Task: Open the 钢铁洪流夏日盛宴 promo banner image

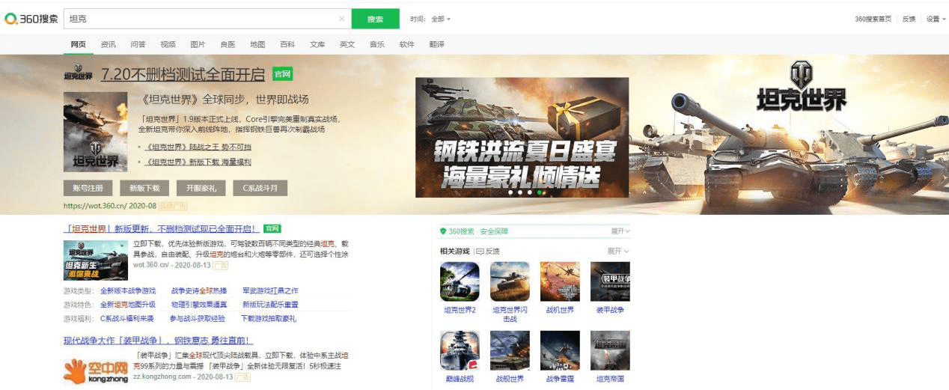Action: pos(522,137)
